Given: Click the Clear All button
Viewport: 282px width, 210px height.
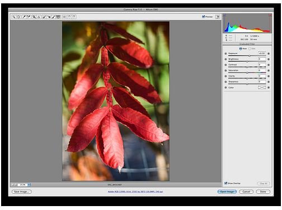Looking at the screenshot, I should (264, 183).
